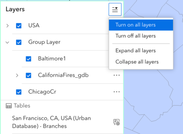Screen dimensions: 183x134
Task: Collapse the Group Layer chevron
Action: (7, 42)
